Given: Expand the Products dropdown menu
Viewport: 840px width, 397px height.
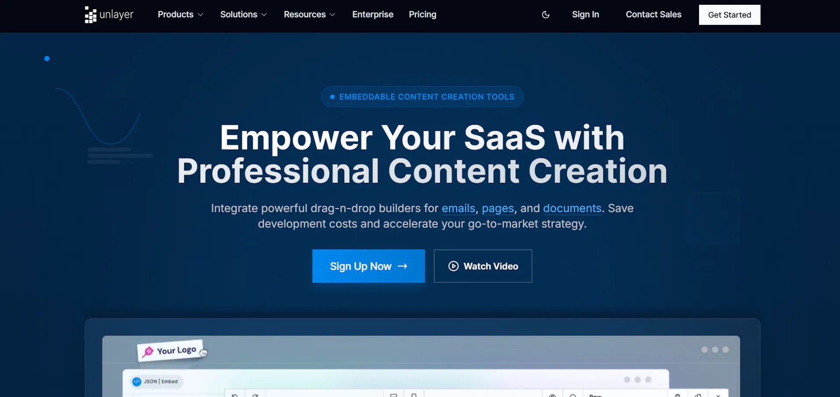Looking at the screenshot, I should [x=180, y=14].
